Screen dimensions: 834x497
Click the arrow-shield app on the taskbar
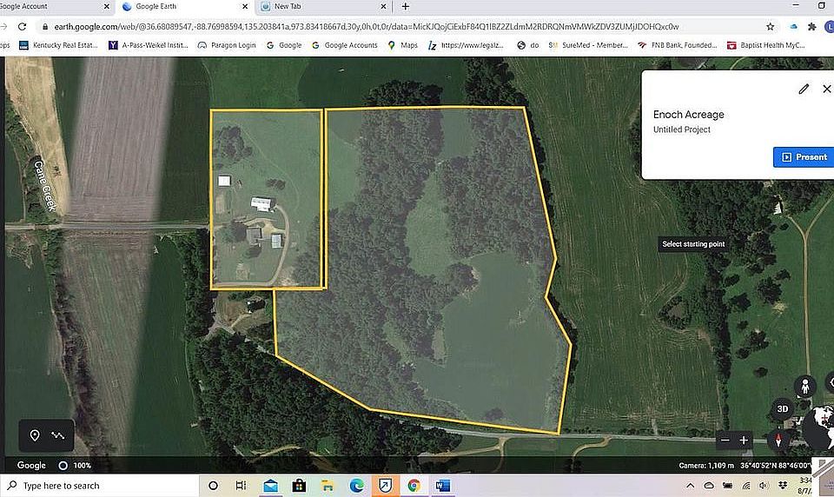tap(385, 486)
